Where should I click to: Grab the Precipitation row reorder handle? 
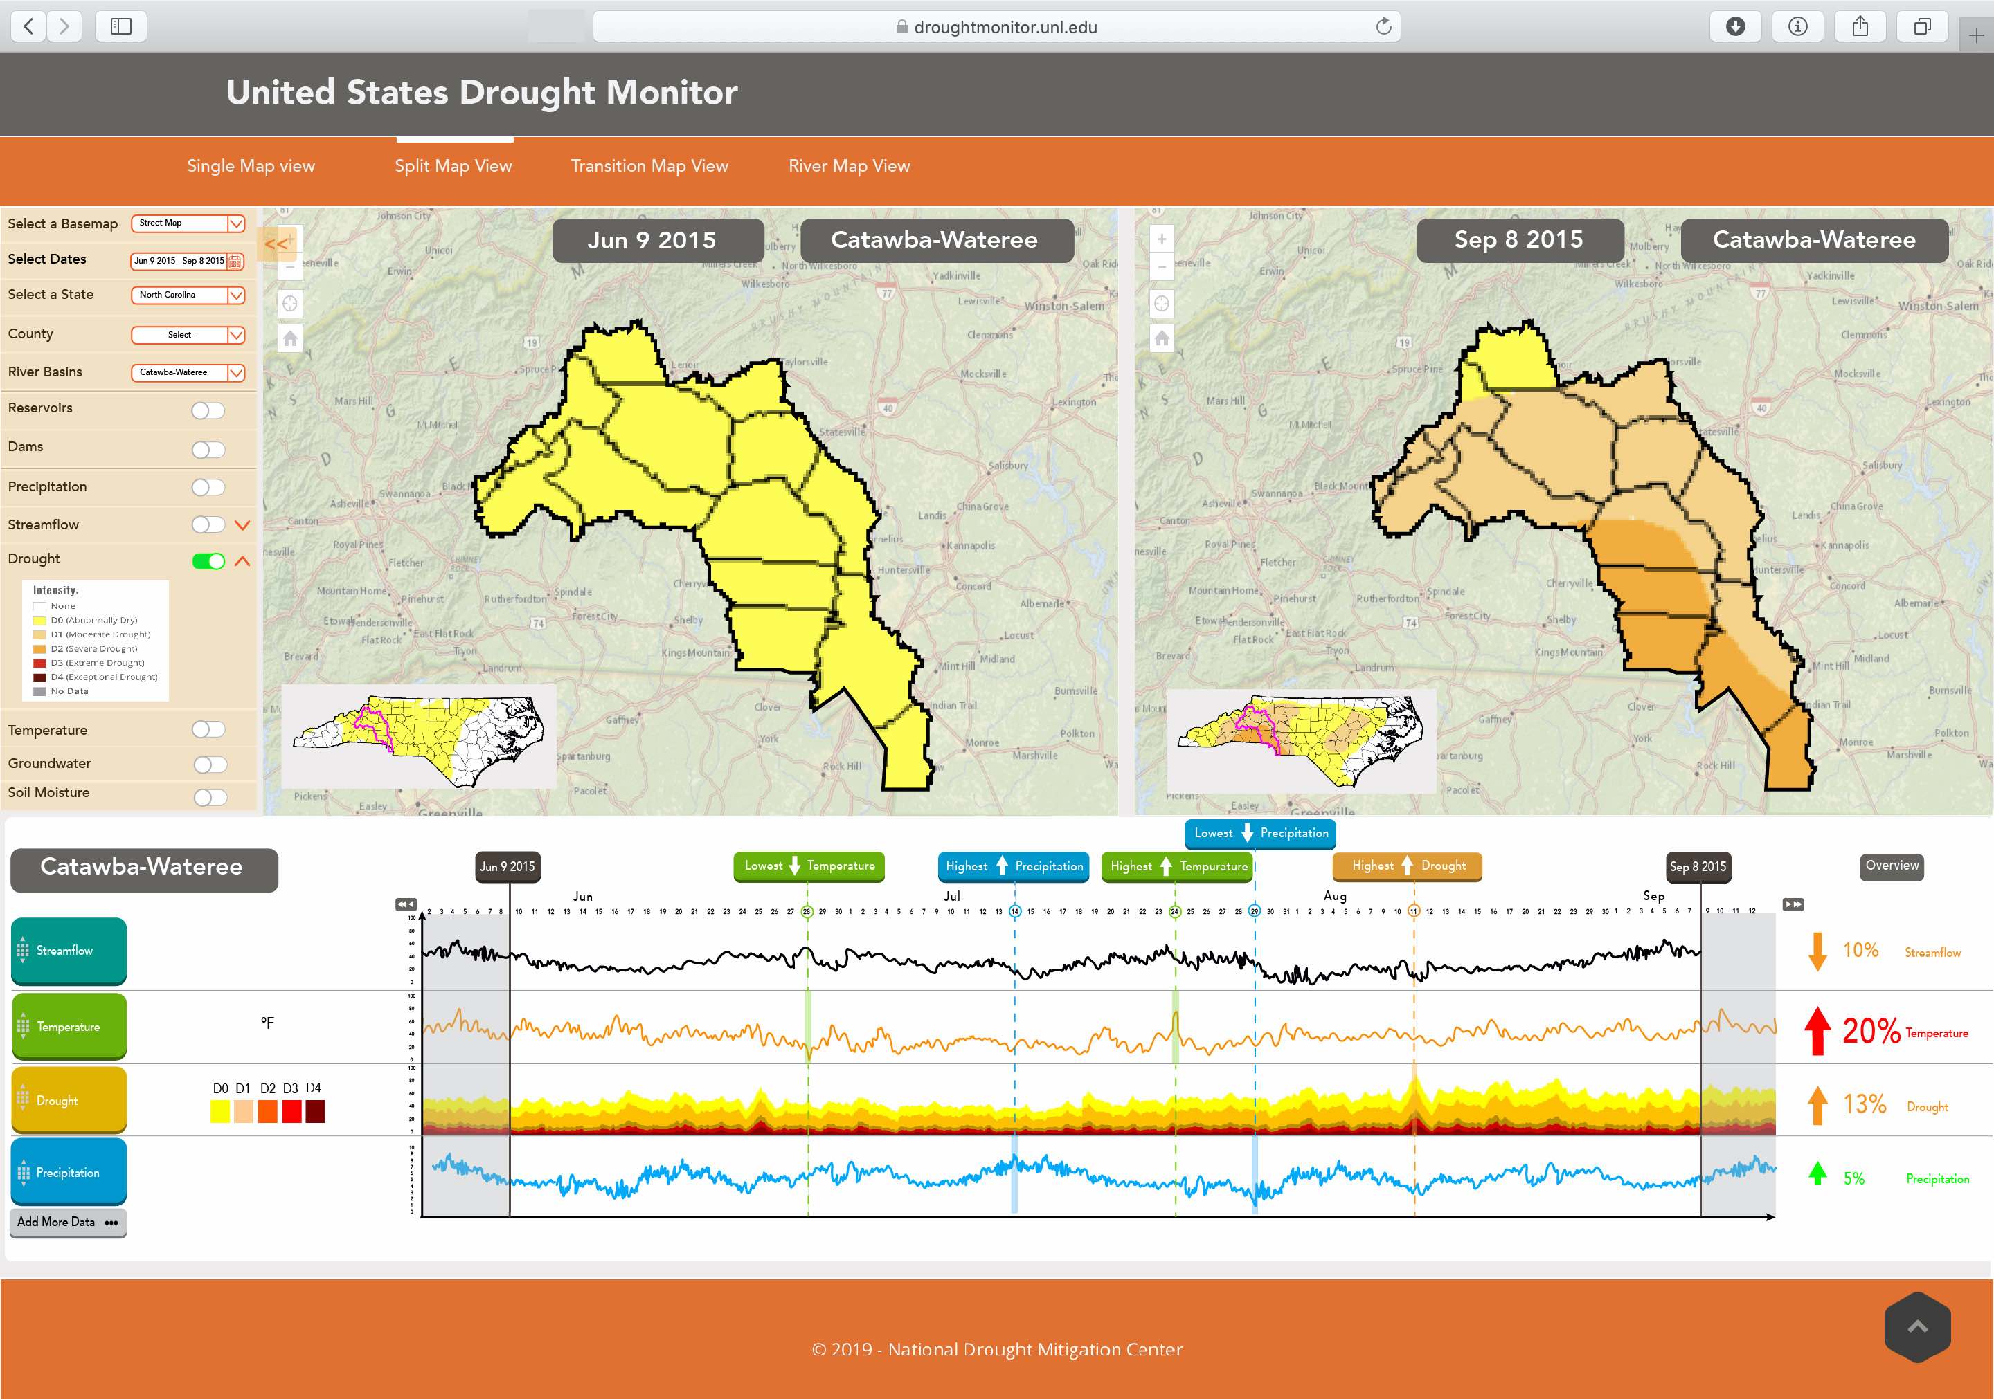tap(24, 1173)
